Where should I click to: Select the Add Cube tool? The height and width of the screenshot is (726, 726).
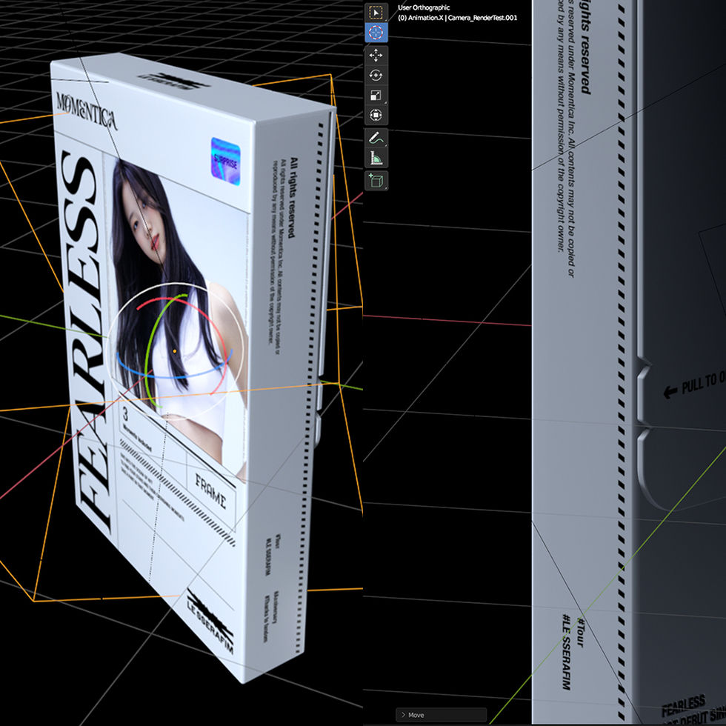click(x=376, y=181)
